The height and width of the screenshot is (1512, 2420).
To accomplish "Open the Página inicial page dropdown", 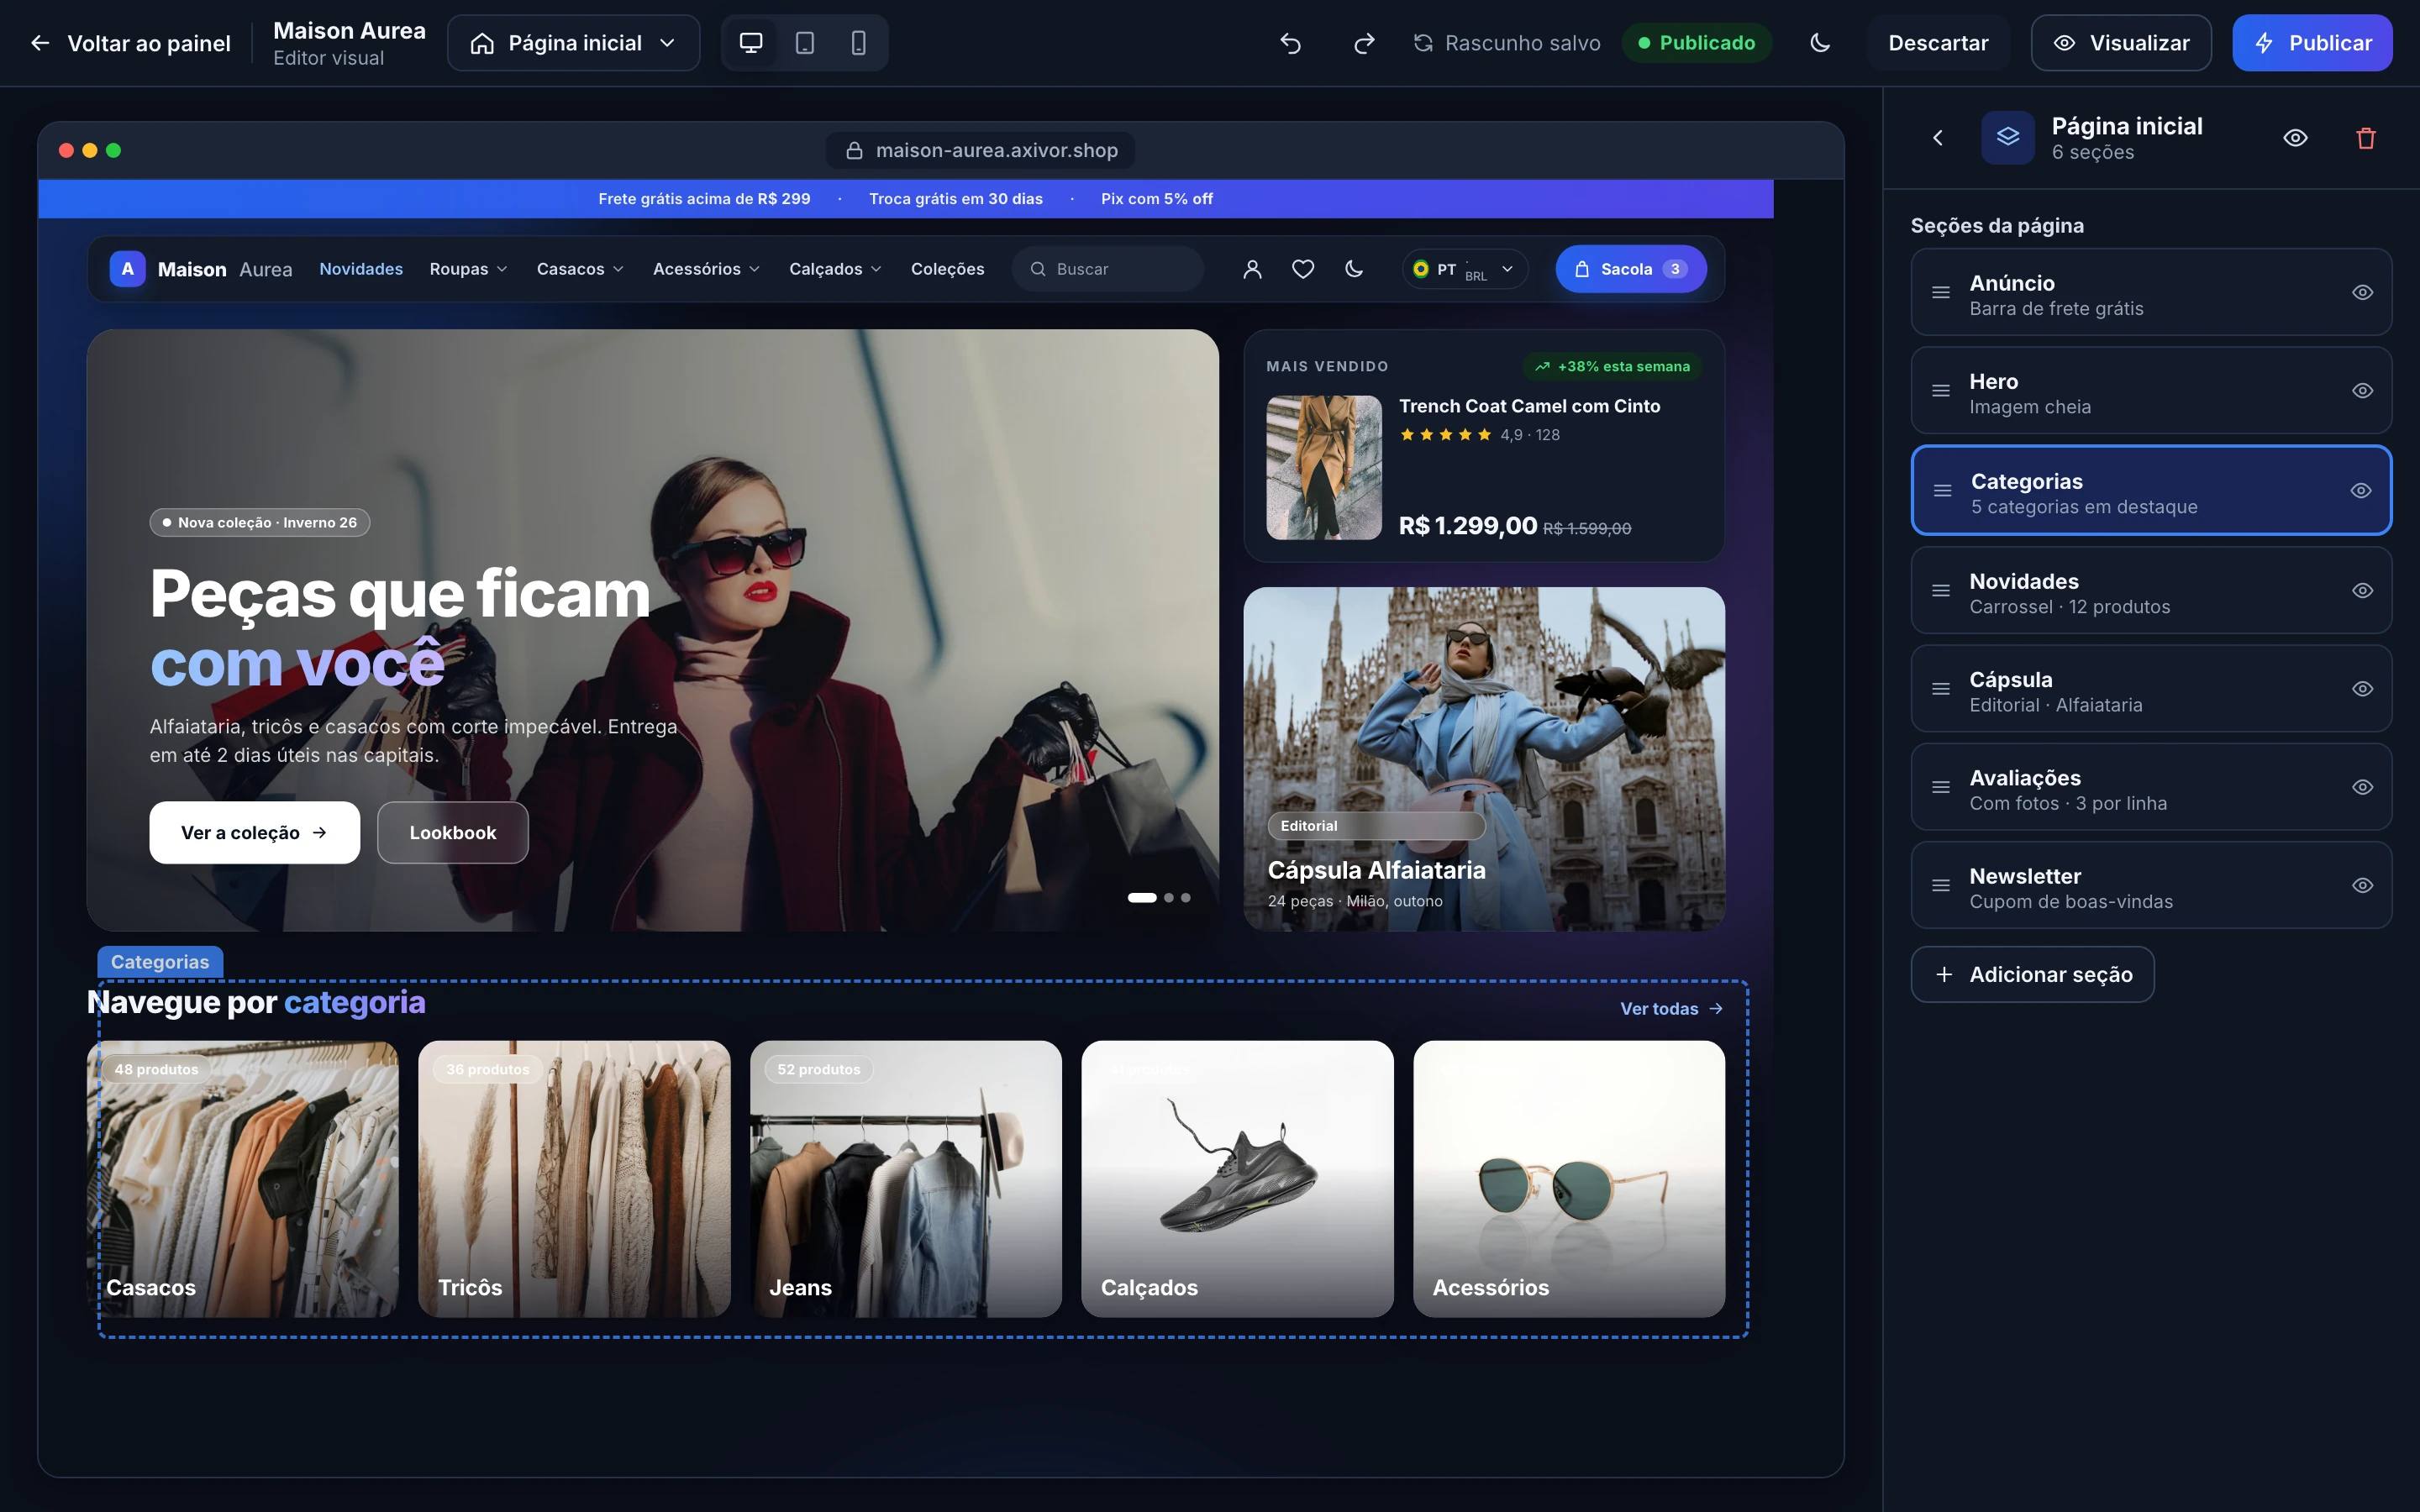I will [x=574, y=43].
